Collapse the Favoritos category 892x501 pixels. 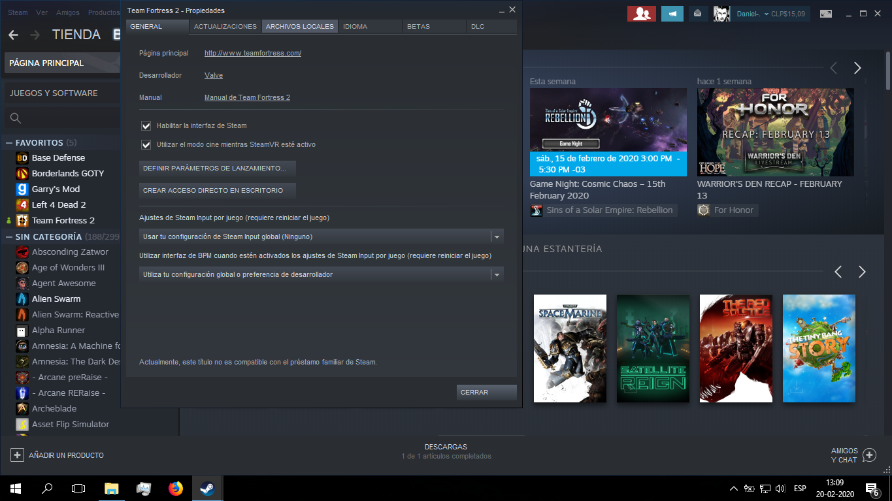point(9,142)
